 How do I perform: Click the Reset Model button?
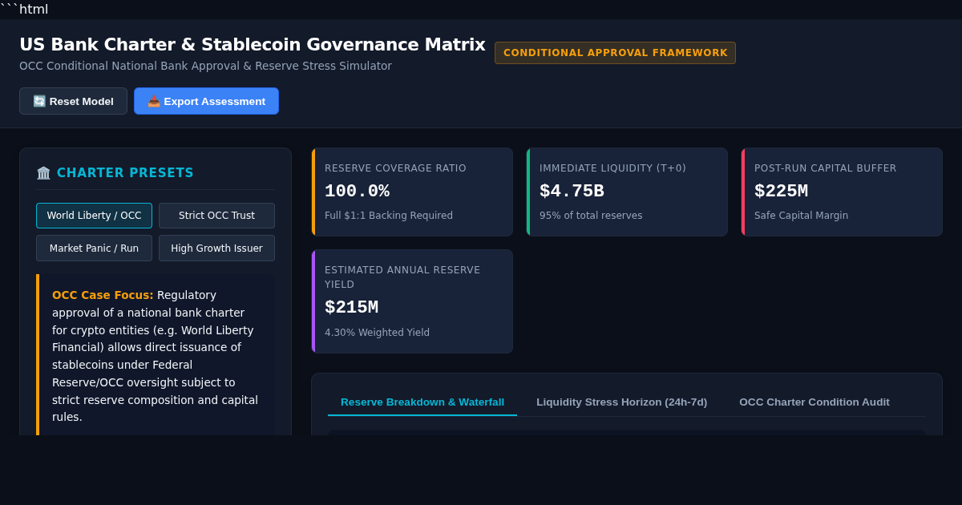(73, 101)
